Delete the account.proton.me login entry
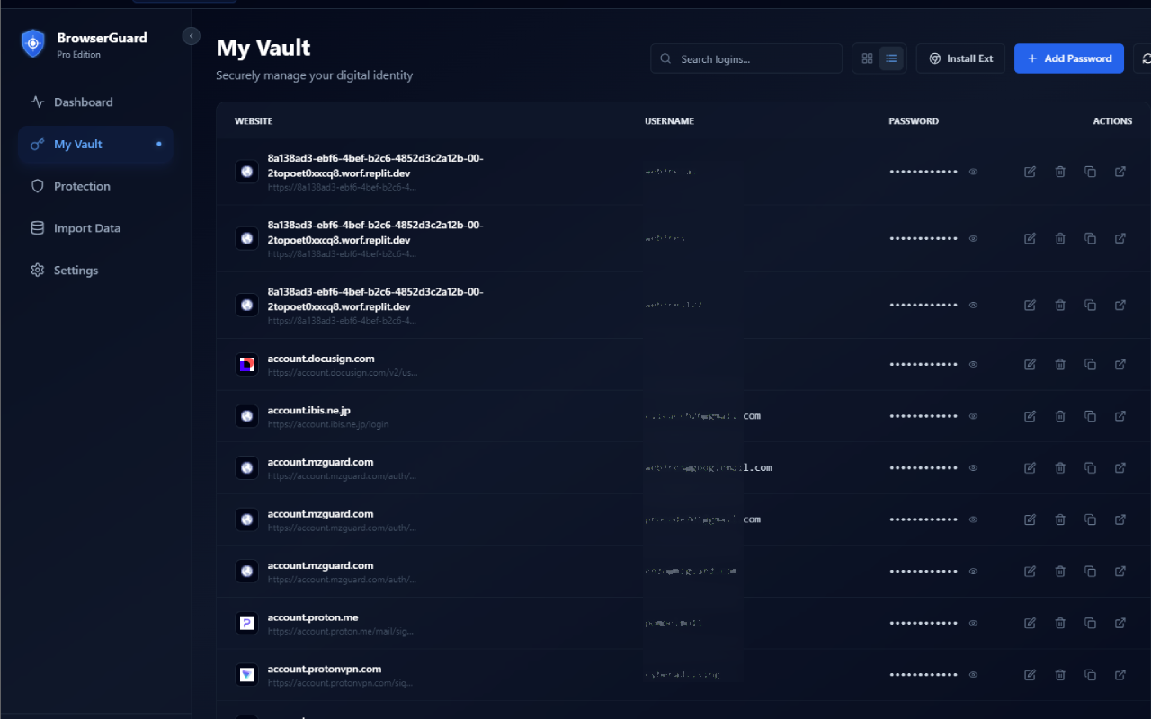The height and width of the screenshot is (719, 1151). coord(1060,623)
